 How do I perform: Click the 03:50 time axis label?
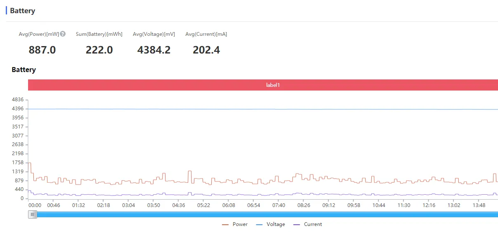pyautogui.click(x=153, y=205)
